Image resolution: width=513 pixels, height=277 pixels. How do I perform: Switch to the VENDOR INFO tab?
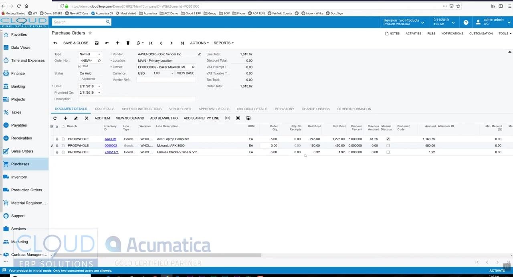(x=180, y=109)
